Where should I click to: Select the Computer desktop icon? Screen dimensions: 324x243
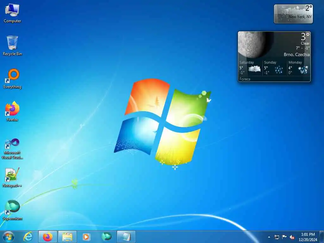tap(12, 13)
